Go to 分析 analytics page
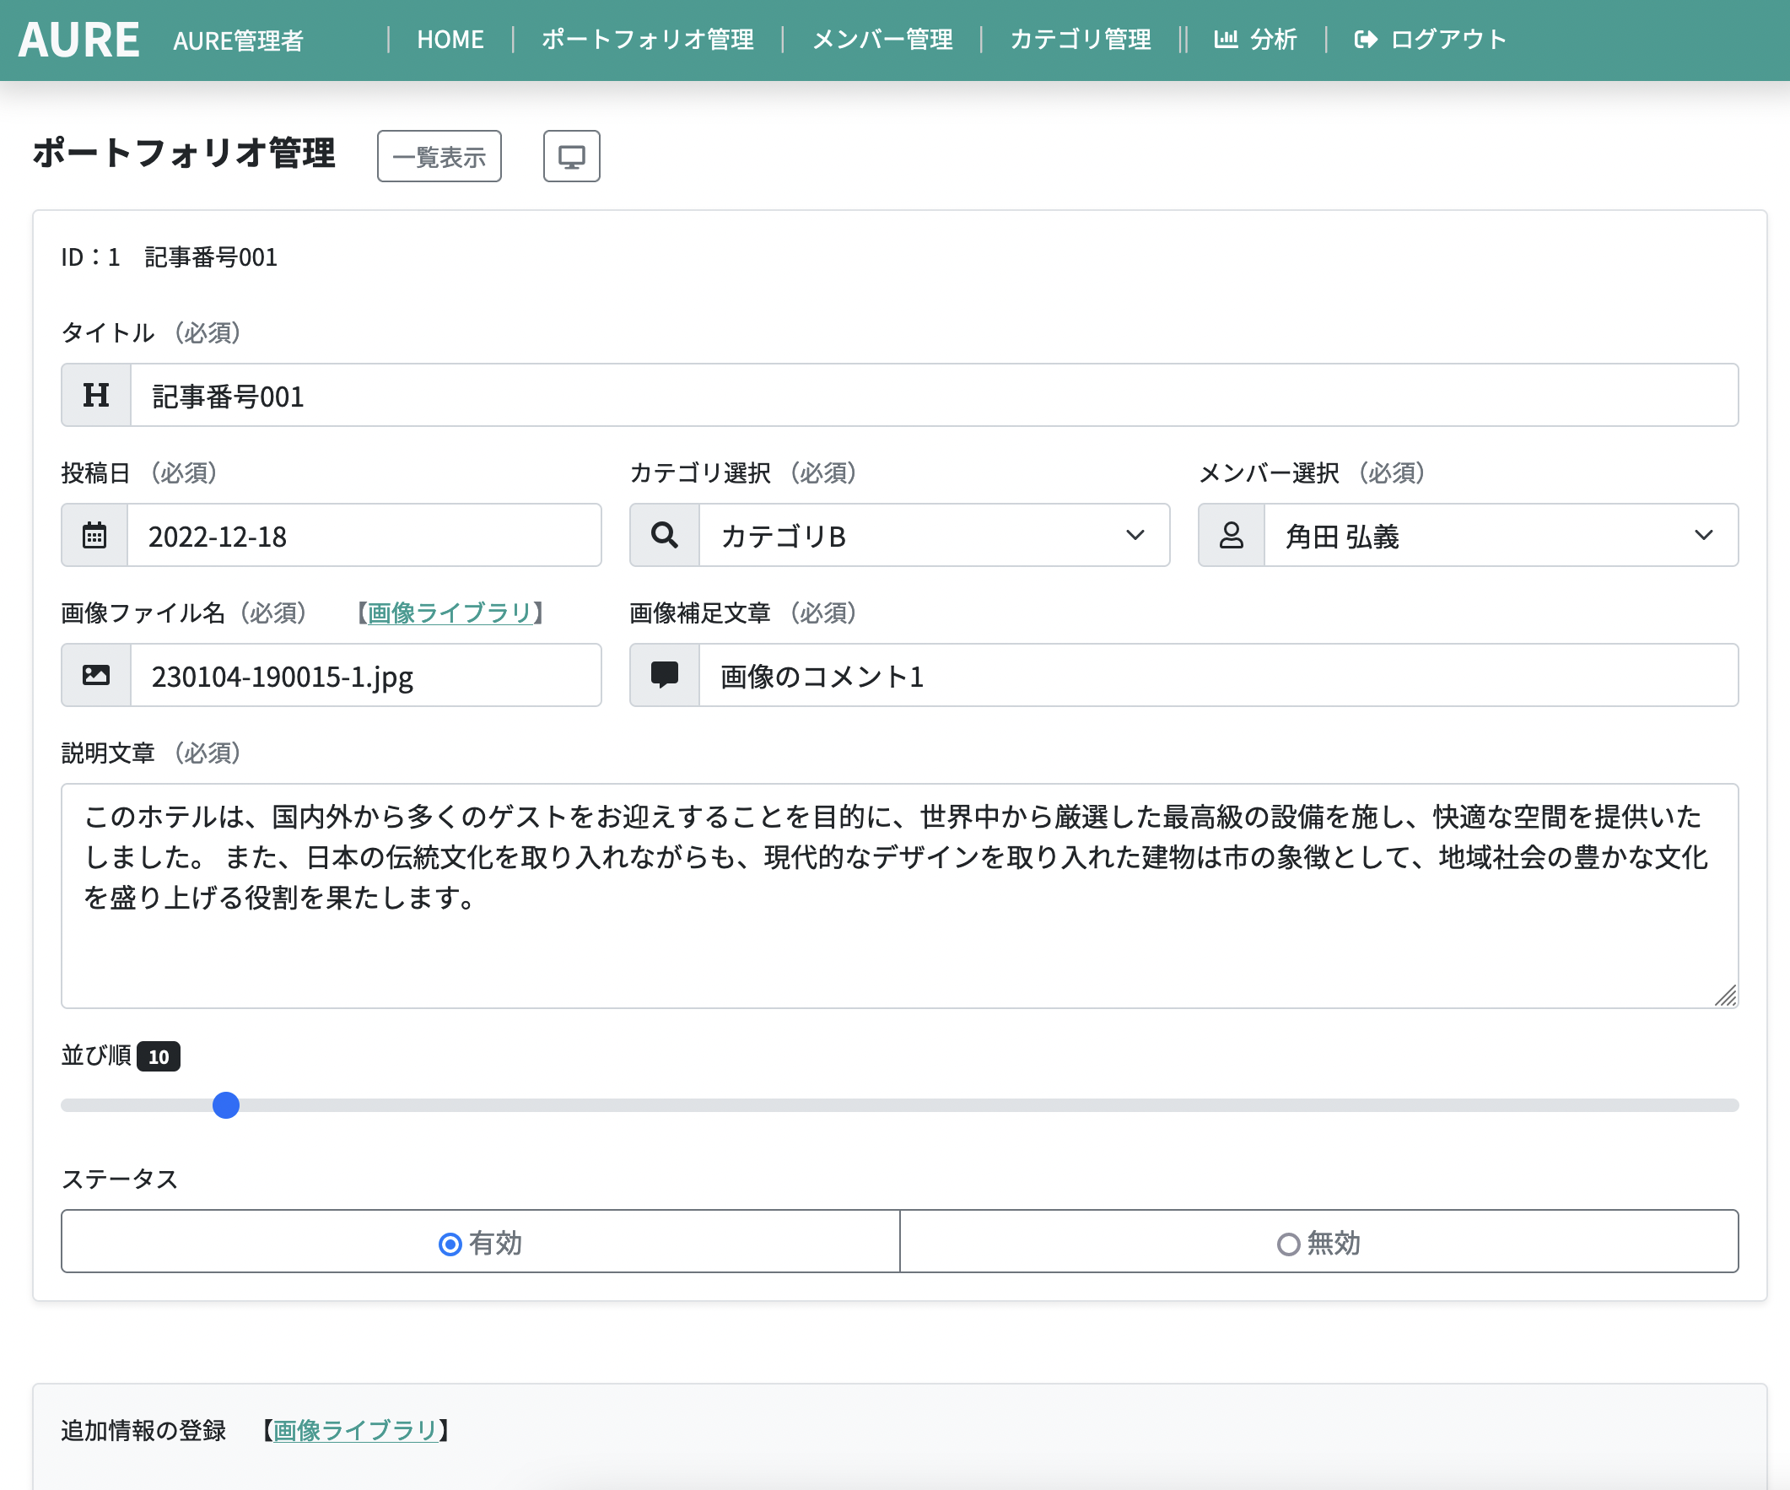1790x1490 pixels. point(1255,40)
